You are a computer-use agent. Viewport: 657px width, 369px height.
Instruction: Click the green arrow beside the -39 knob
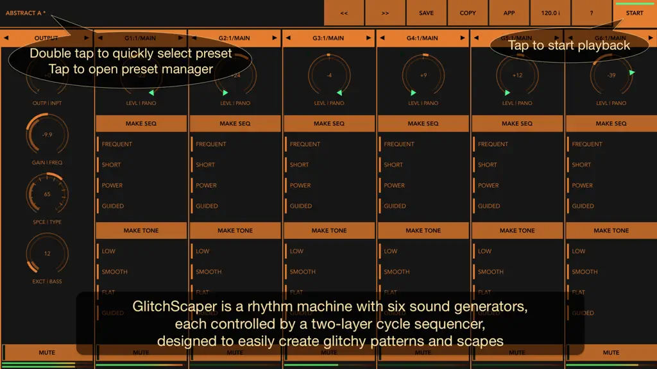pos(632,72)
